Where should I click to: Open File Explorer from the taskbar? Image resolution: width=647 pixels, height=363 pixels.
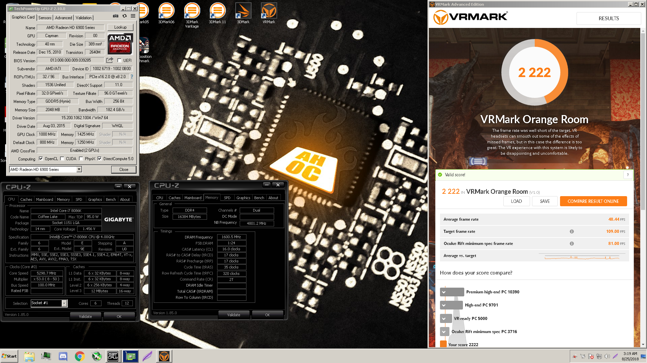29,356
